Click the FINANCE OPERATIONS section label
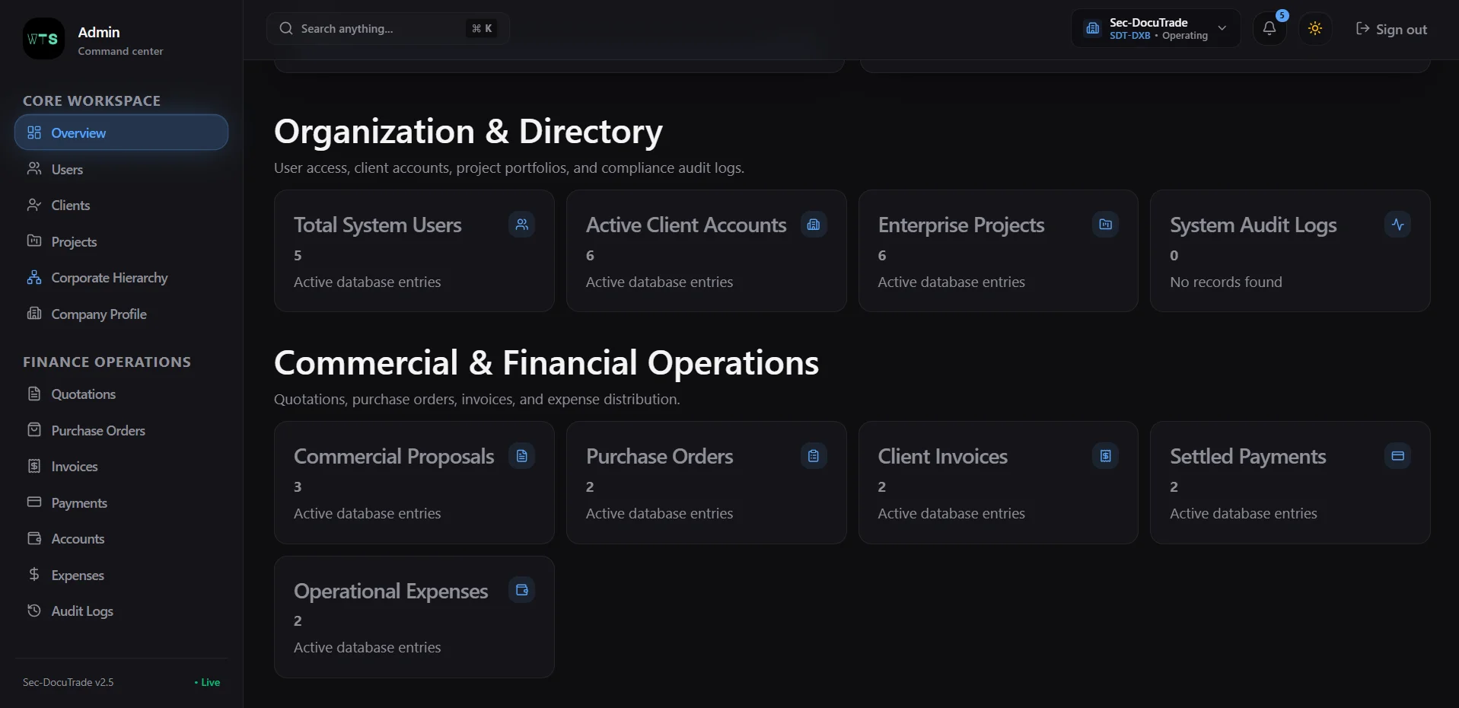The height and width of the screenshot is (708, 1459). tap(107, 362)
